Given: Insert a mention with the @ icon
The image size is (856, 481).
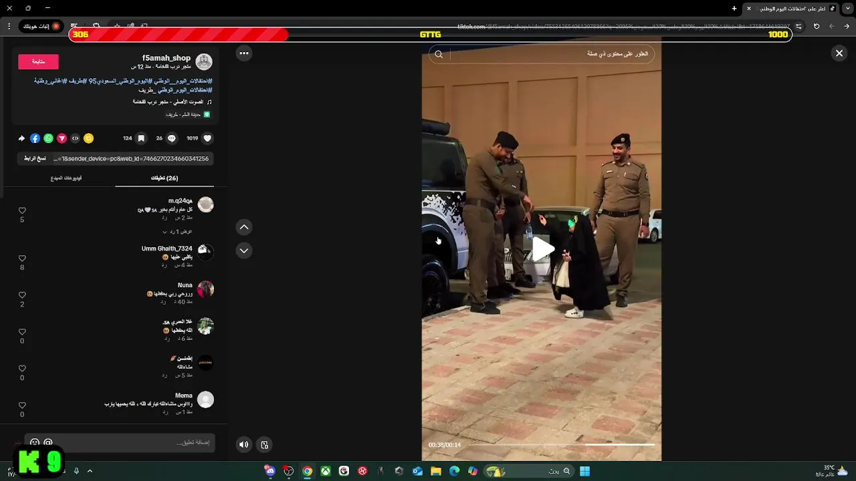Looking at the screenshot, I should pos(48,442).
